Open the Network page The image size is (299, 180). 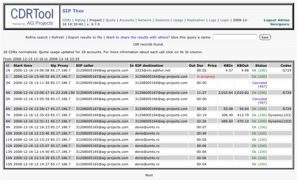[145, 20]
